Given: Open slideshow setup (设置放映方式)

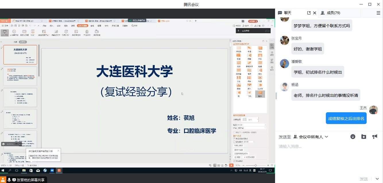Looking at the screenshot, I should (44, 33).
